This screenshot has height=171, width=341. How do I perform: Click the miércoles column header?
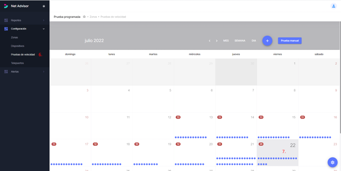pyautogui.click(x=195, y=54)
